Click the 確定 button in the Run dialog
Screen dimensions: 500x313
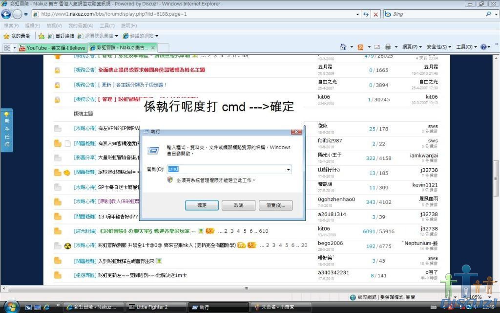[202, 205]
